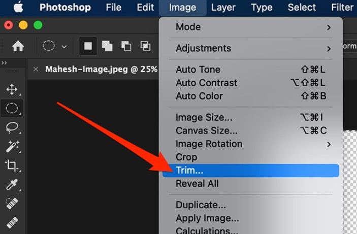Open the Layer menu
This screenshot has height=234, width=357.
point(223,8)
